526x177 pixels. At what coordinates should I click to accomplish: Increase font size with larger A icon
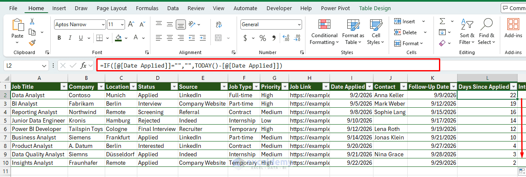pyautogui.click(x=131, y=25)
